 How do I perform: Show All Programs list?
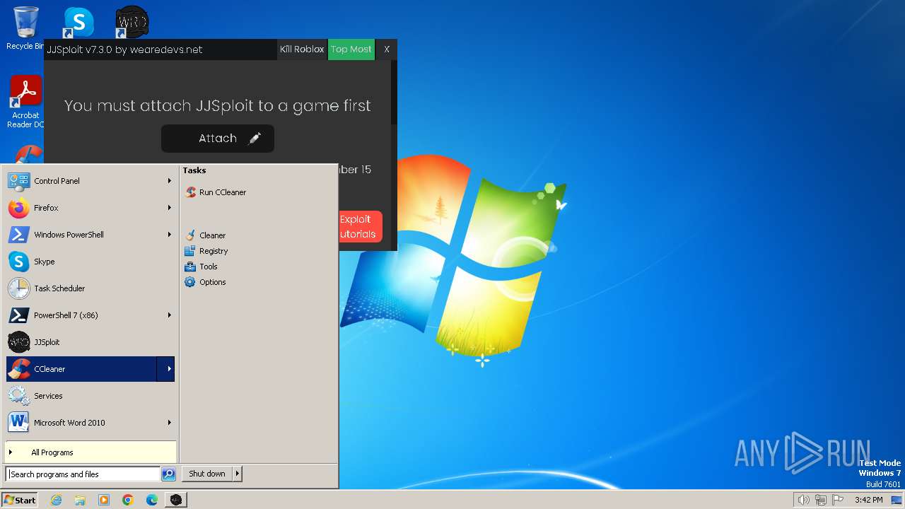coord(90,452)
